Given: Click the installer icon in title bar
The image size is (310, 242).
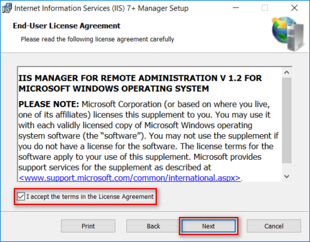Looking at the screenshot, I should 7,8.
